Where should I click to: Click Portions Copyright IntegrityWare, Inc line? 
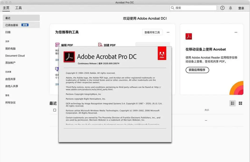[84, 94]
